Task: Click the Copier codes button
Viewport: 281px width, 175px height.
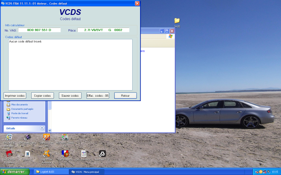Action: (x=43, y=95)
